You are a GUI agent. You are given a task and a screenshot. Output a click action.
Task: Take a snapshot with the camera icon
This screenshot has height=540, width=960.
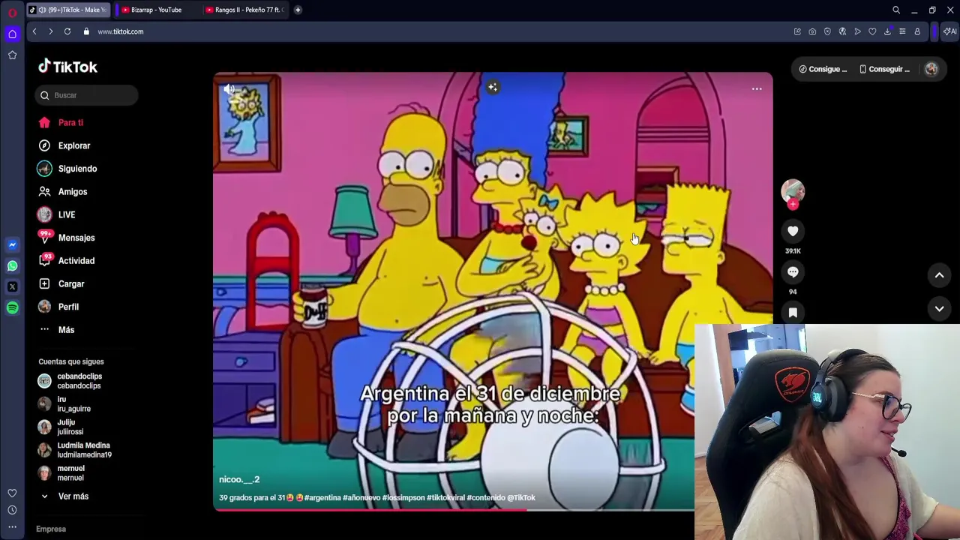coord(812,31)
